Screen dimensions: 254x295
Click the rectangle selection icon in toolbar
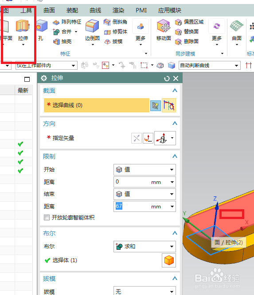(144, 65)
